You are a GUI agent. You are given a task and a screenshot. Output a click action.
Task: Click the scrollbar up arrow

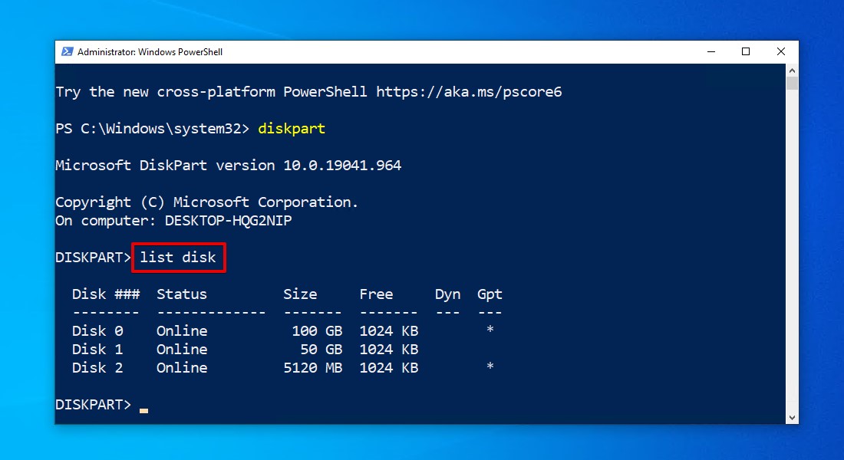792,71
